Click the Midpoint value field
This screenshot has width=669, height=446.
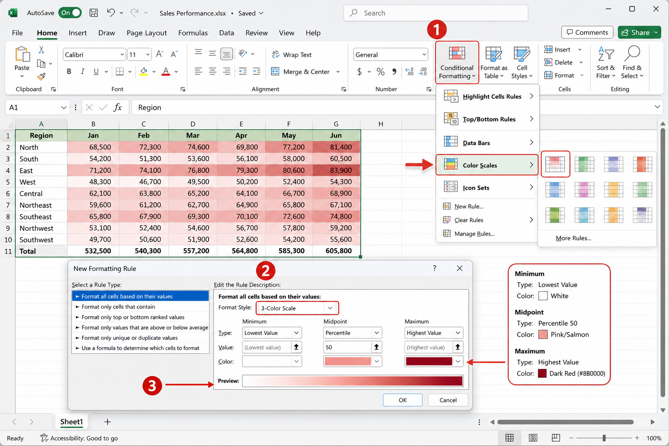click(347, 347)
